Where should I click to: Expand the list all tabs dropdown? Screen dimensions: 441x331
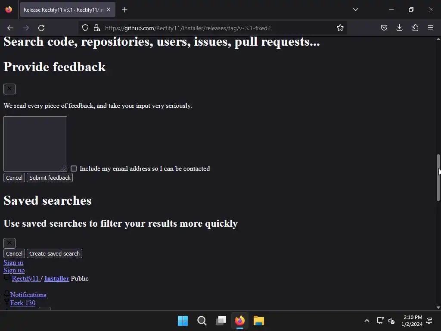click(355, 9)
